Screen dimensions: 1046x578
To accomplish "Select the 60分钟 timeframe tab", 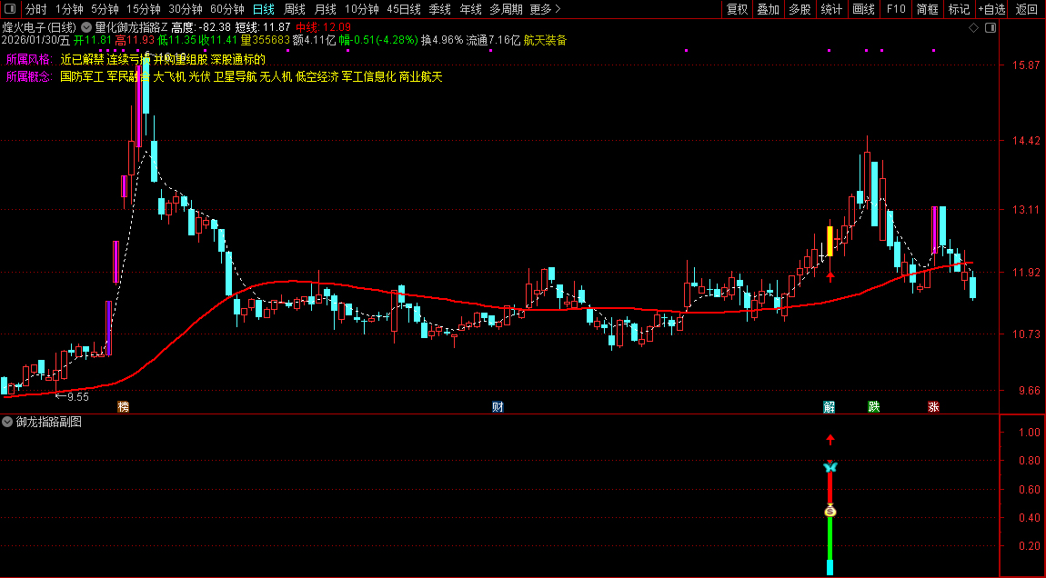I will [227, 9].
